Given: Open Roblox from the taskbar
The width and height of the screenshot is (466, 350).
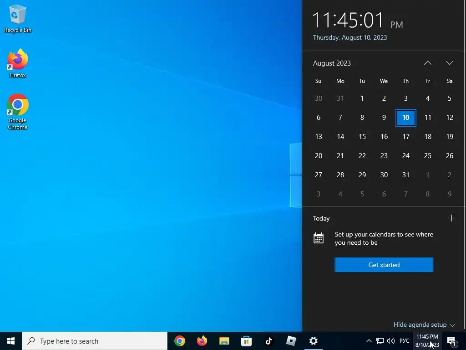Looking at the screenshot, I should click(291, 341).
